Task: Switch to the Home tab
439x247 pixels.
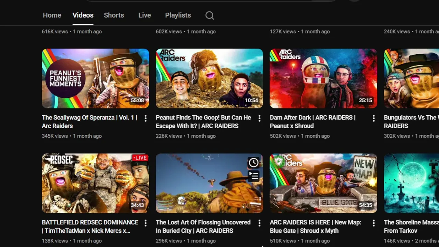Action: 52,15
